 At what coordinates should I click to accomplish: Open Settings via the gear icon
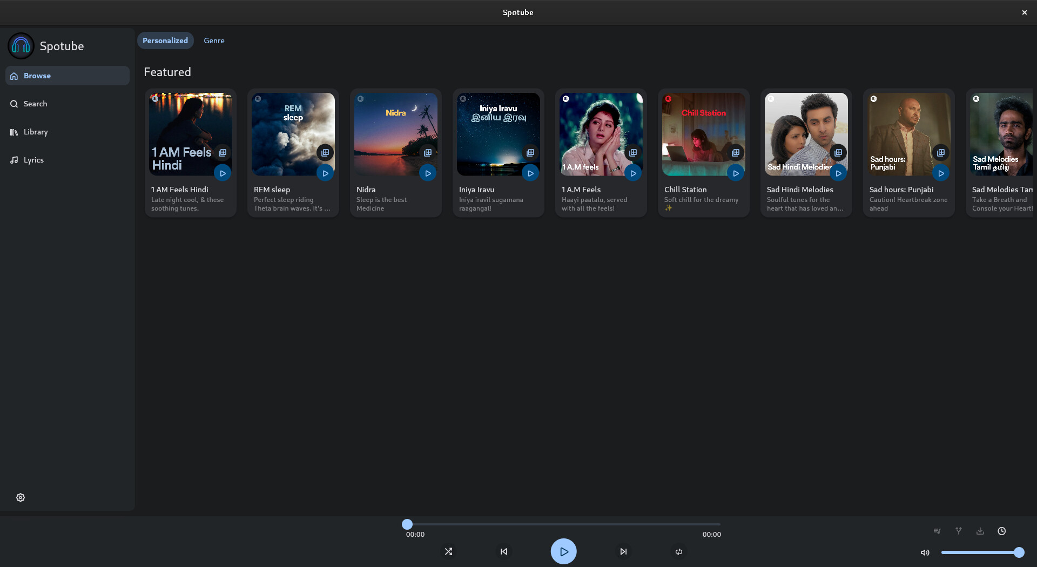21,497
